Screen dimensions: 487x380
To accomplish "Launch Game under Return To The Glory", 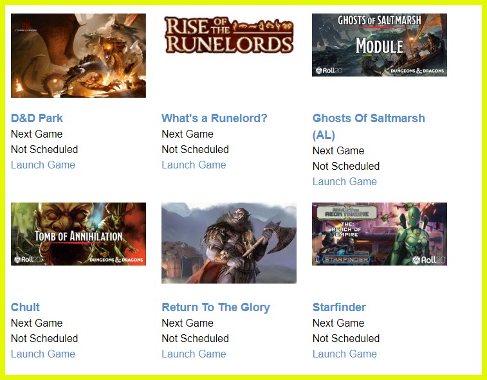I will click(x=194, y=354).
